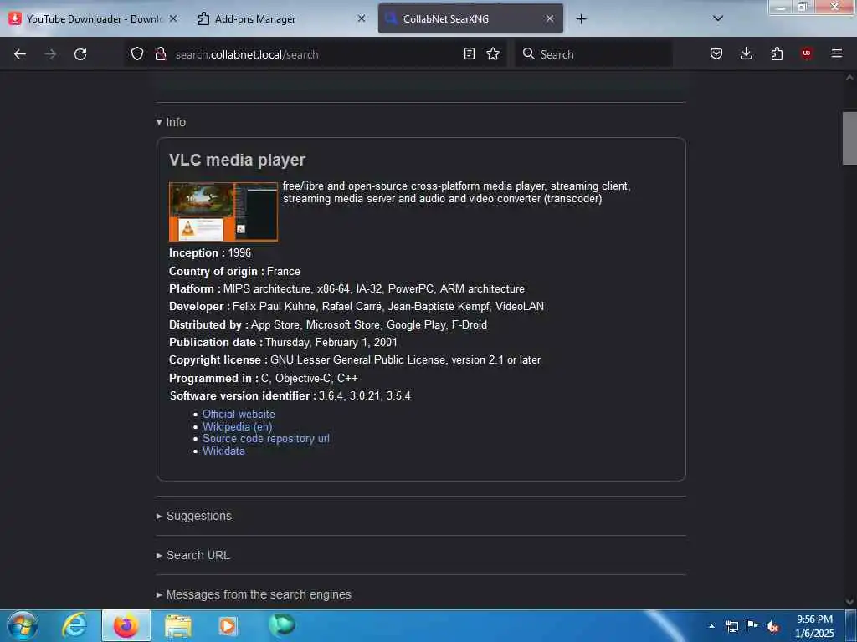This screenshot has width=857, height=642.
Task: Open the tracking protection shield icon
Action: [x=137, y=53]
